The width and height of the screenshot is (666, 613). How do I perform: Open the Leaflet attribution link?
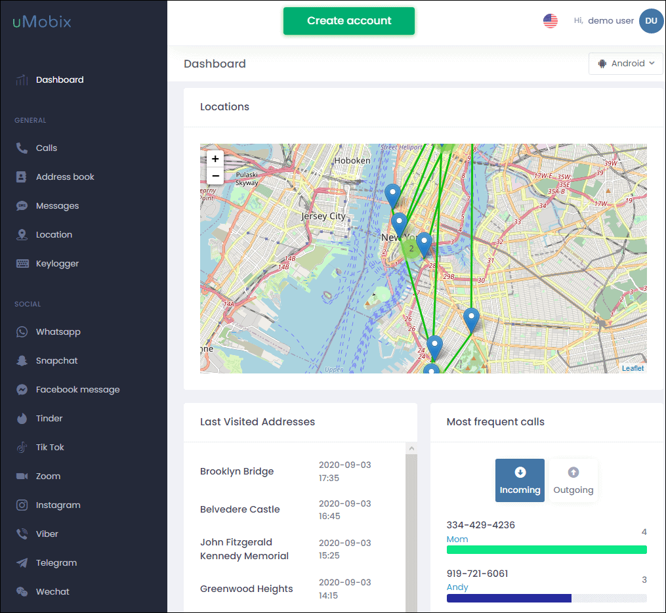[633, 368]
